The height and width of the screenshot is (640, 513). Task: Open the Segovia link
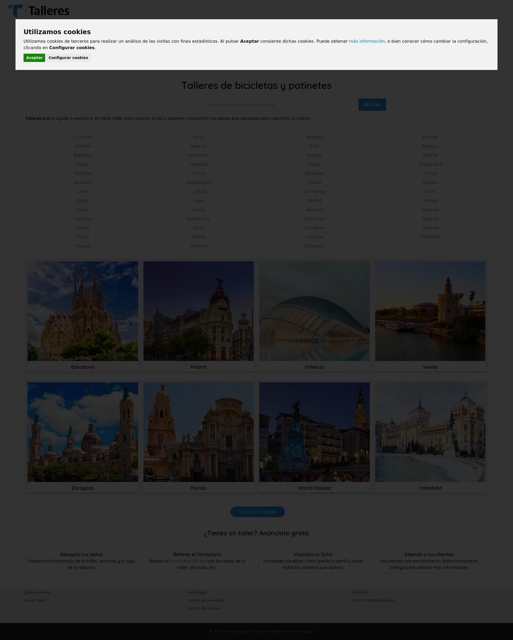point(430,219)
